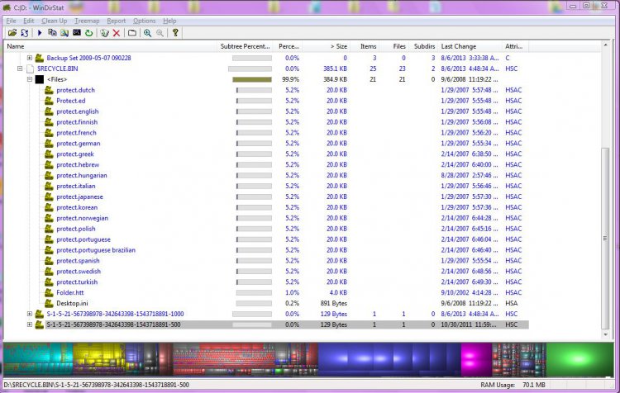The height and width of the screenshot is (393, 620).
Task: Click the cyan treemap region
Action: point(38,359)
